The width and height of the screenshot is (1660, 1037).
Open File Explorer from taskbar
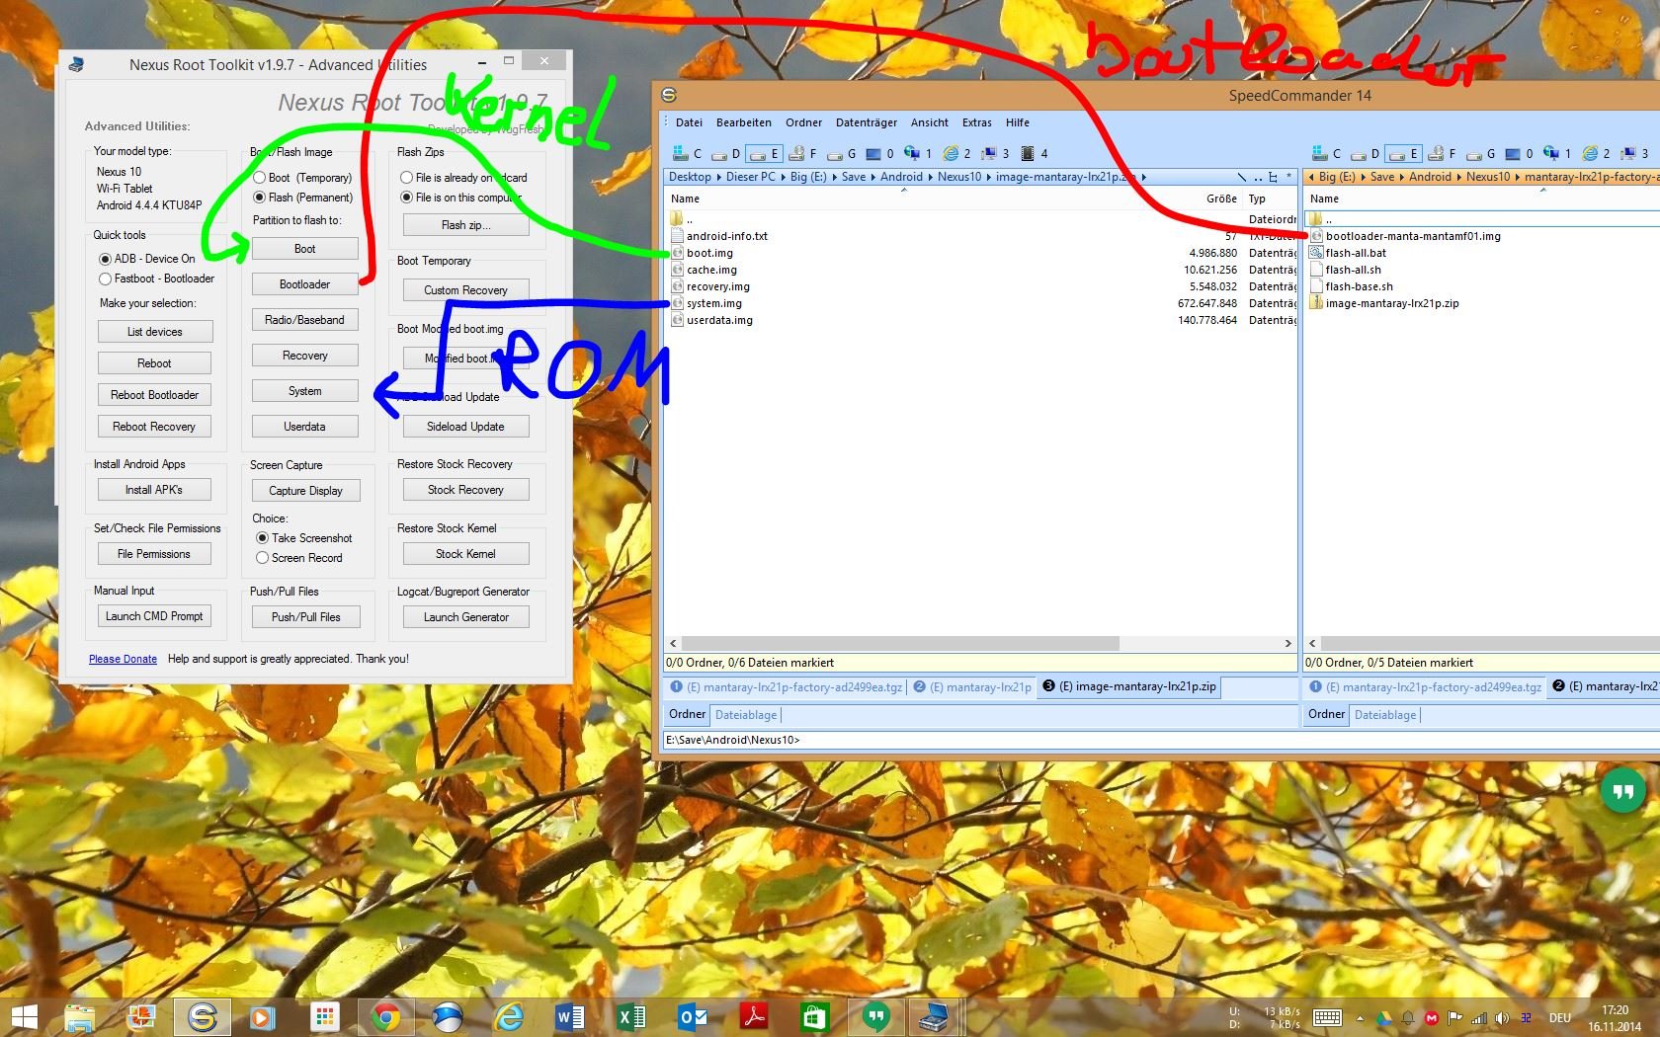80,1017
